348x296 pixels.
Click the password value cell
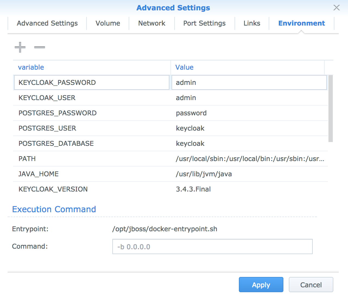[249, 113]
